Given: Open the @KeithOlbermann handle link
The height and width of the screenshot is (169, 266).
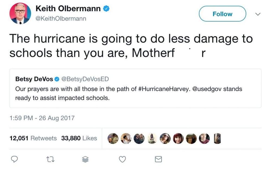Looking at the screenshot, I should pyautogui.click(x=61, y=18).
